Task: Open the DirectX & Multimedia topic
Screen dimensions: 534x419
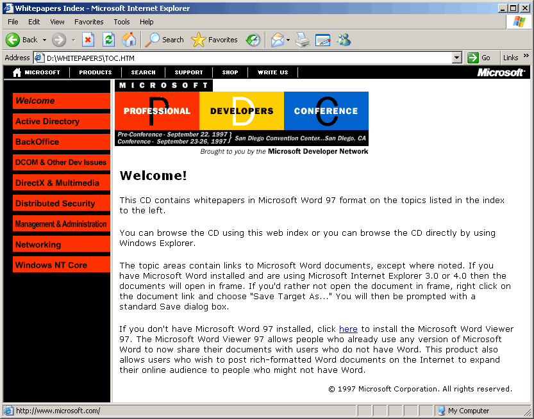Action: point(62,183)
